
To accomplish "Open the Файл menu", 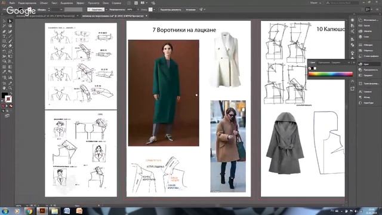I will coord(12,3).
